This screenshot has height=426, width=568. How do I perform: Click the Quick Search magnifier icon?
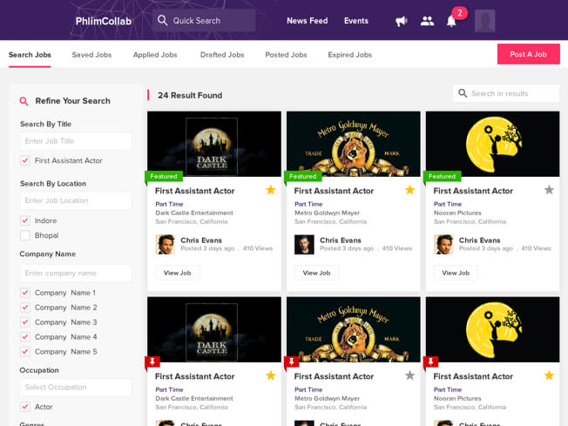point(162,20)
